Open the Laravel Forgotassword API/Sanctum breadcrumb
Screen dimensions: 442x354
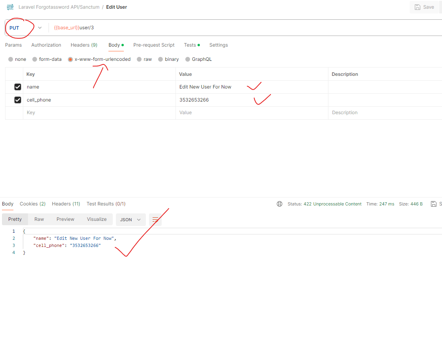coord(59,7)
